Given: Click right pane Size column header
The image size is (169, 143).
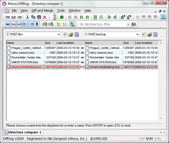Looking at the screenshot, I should pyautogui.click(x=128, y=43).
